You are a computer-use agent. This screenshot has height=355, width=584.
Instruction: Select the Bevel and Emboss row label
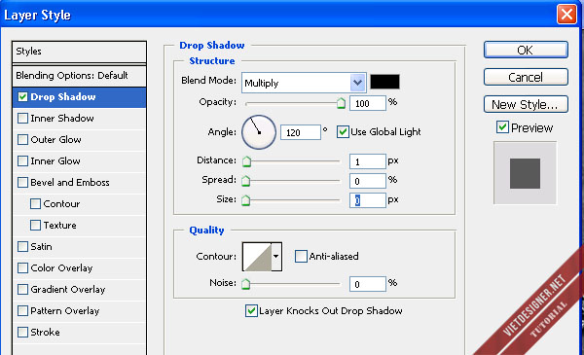tap(70, 182)
